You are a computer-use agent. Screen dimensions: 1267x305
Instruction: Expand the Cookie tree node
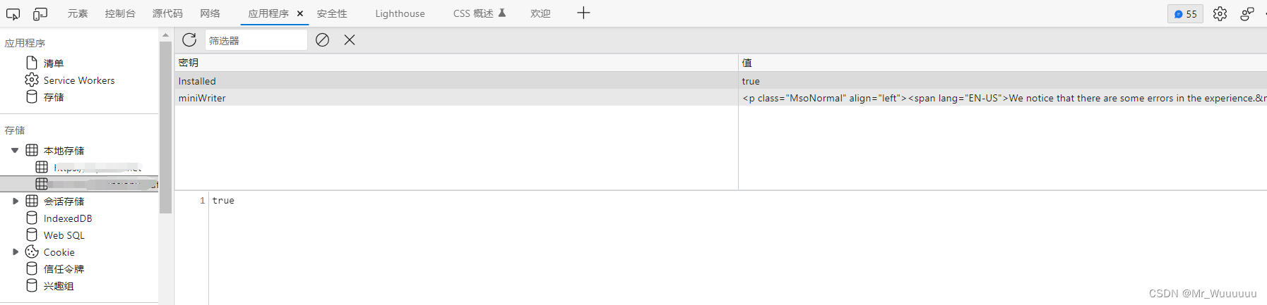pos(15,251)
